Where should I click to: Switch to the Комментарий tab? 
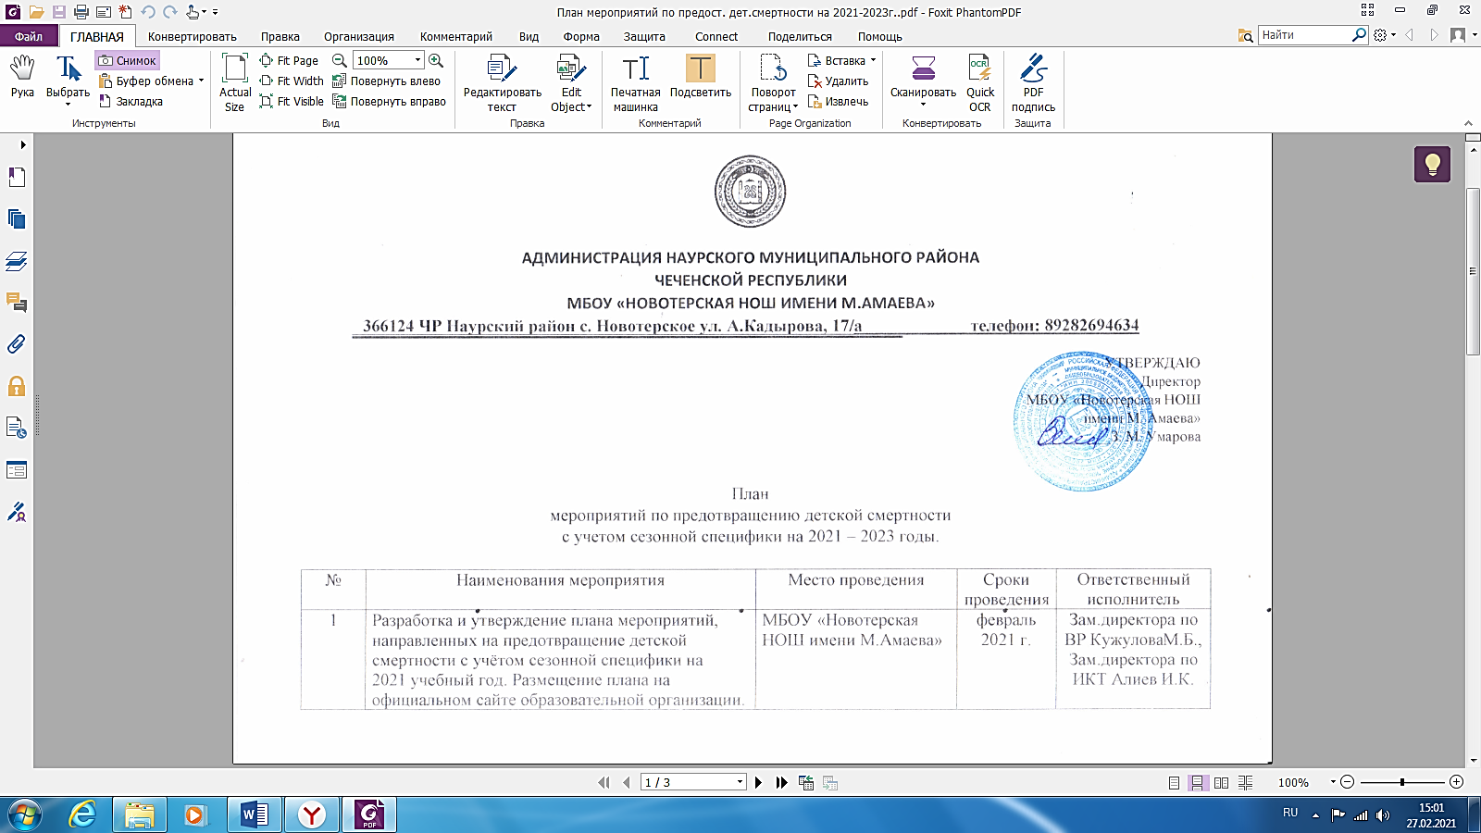(x=456, y=36)
